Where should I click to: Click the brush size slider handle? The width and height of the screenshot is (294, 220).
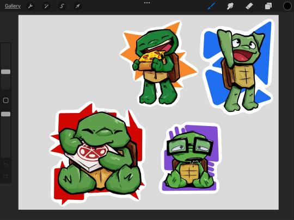pyautogui.click(x=6, y=72)
